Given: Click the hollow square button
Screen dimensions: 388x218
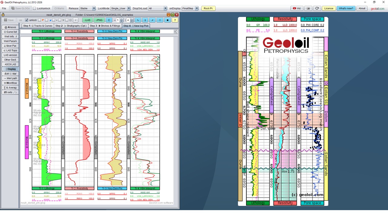Looking at the screenshot, I should pos(160,20).
